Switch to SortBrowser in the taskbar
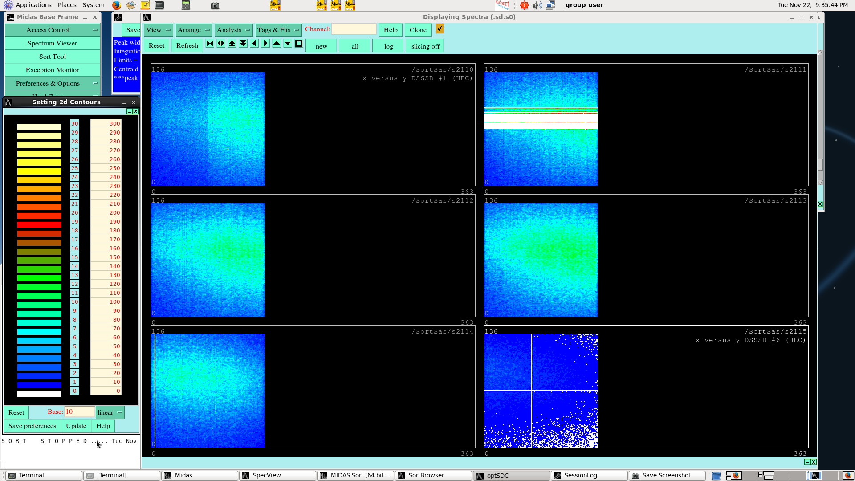 pos(433,475)
